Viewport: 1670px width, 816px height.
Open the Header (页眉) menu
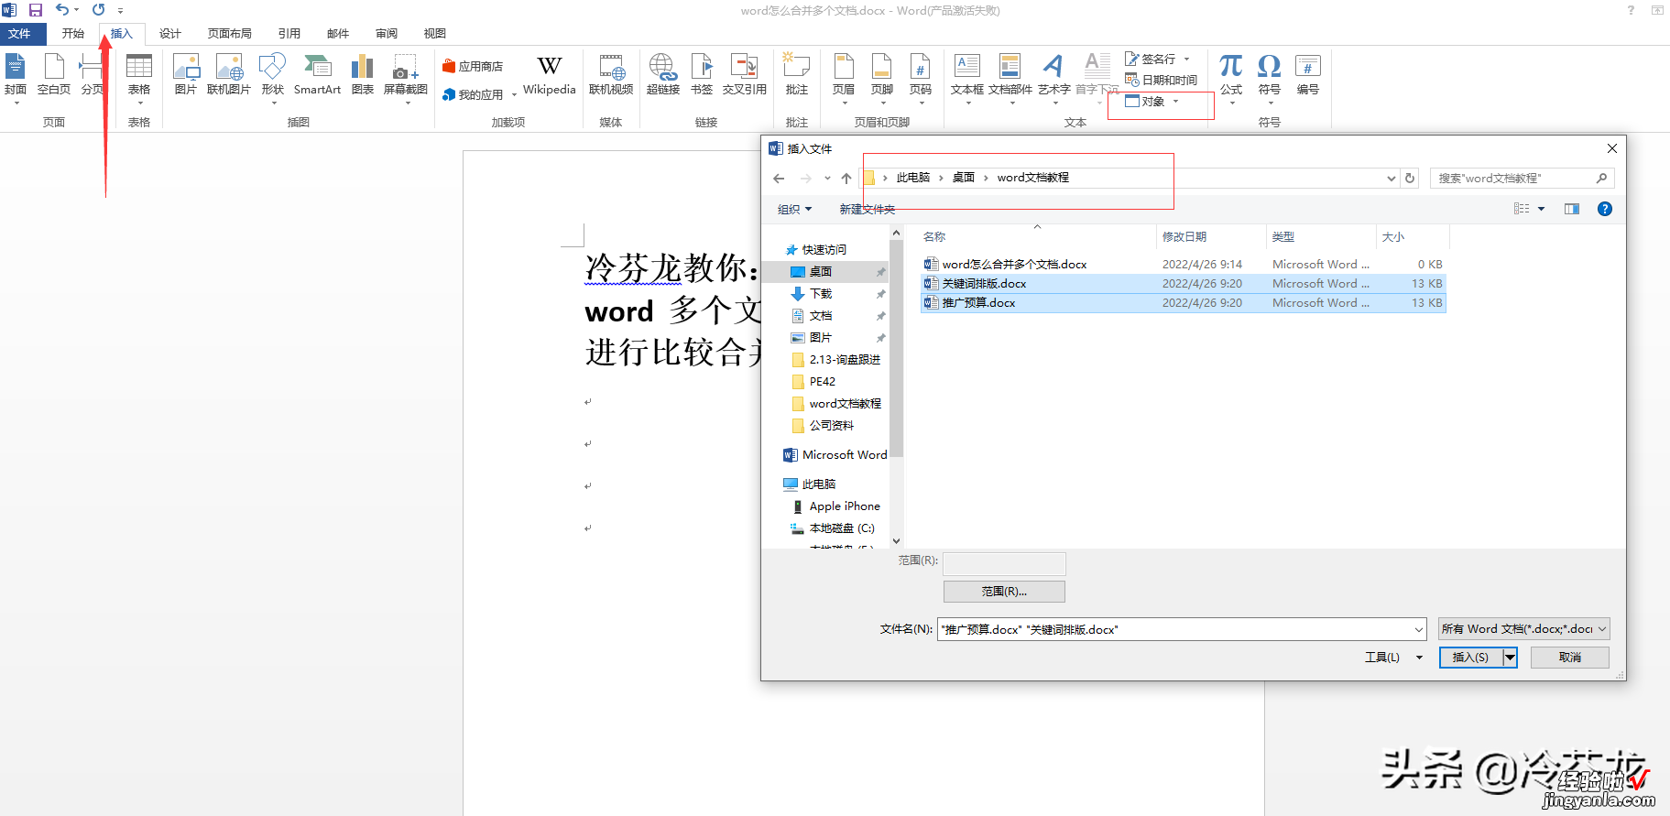tap(844, 75)
